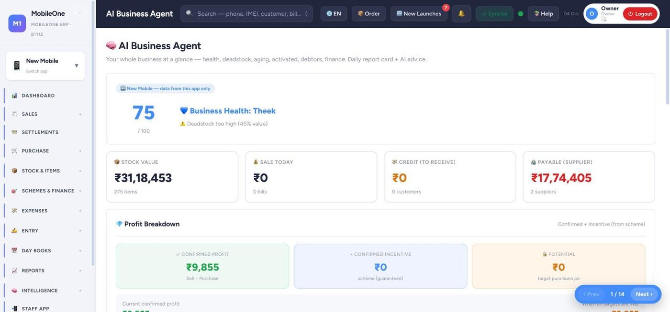
Task: Go to next page with Next button
Action: pos(644,294)
